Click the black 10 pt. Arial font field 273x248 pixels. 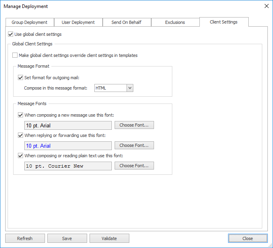(68, 125)
